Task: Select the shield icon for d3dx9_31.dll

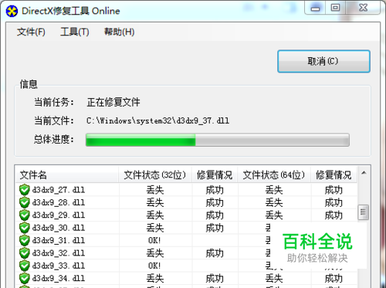Action: pos(25,240)
